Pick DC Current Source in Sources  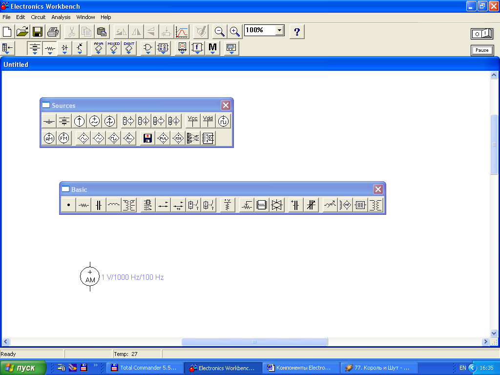(x=80, y=121)
